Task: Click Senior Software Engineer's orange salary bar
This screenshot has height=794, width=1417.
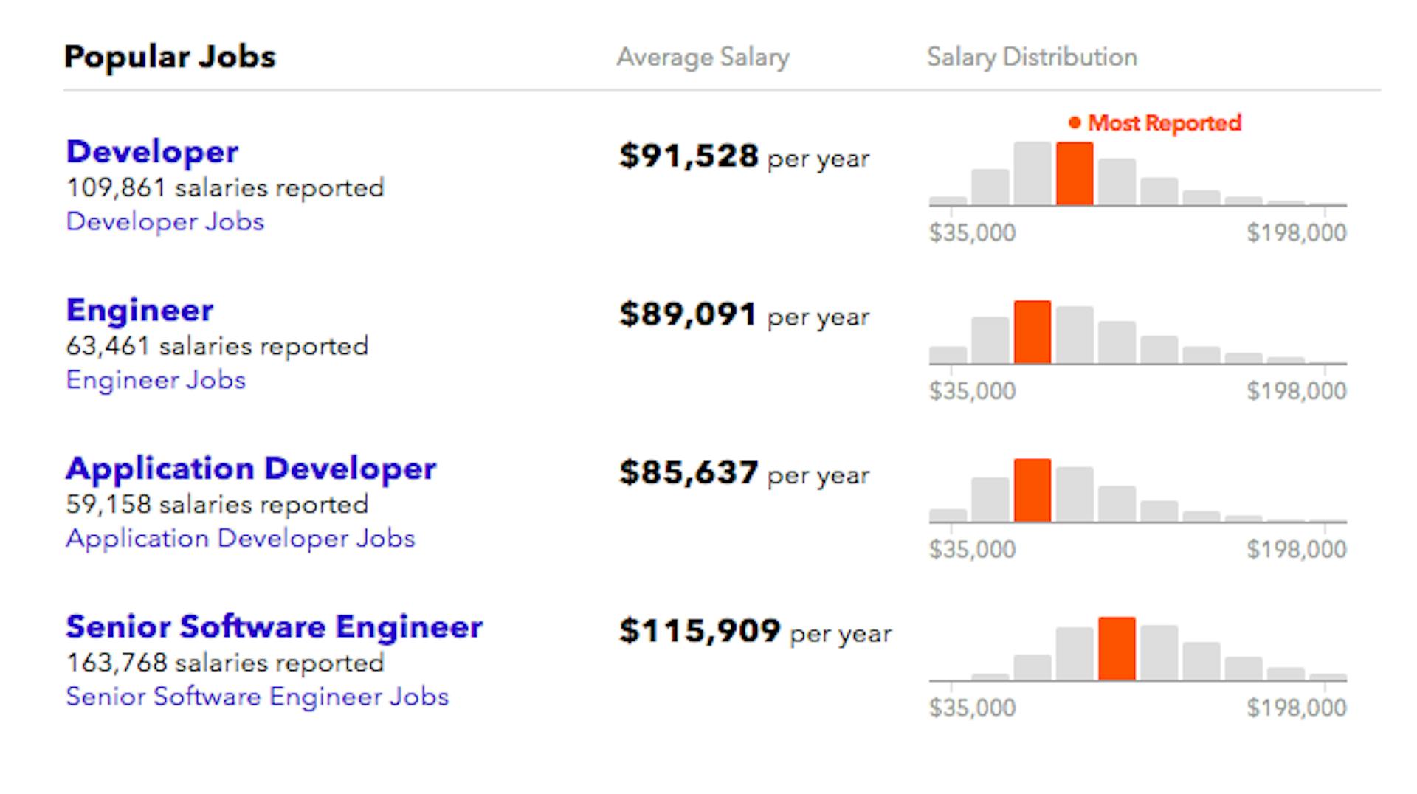Action: [1117, 649]
